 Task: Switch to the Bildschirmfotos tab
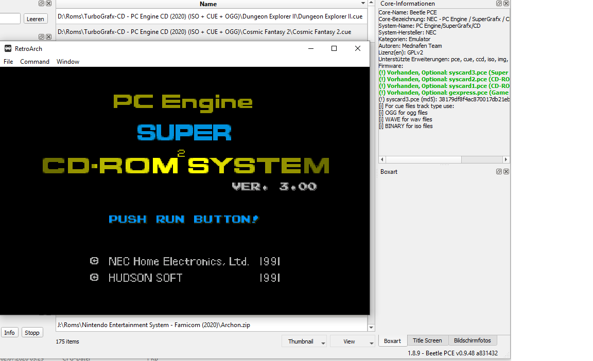pyautogui.click(x=473, y=340)
